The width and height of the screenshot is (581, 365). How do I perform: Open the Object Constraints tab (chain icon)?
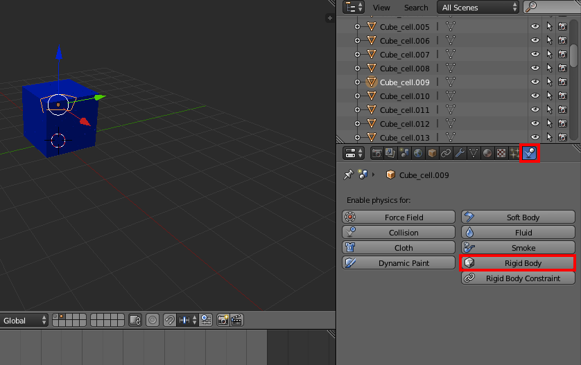pyautogui.click(x=446, y=153)
